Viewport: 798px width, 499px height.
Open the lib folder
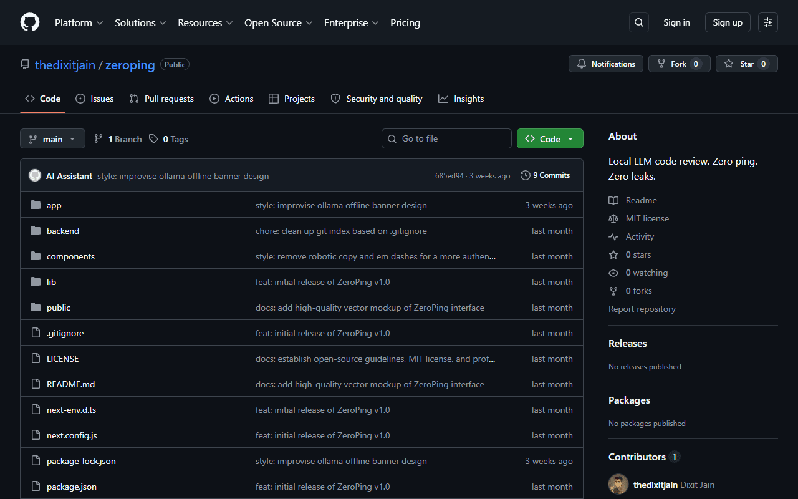click(x=51, y=282)
